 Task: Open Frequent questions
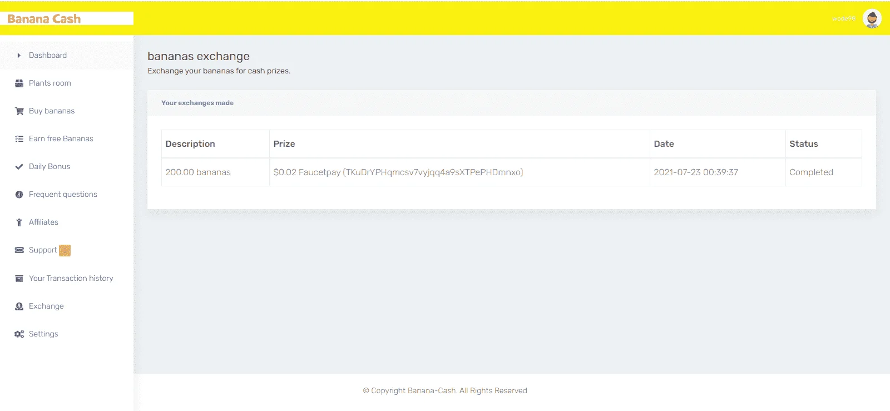tap(63, 195)
